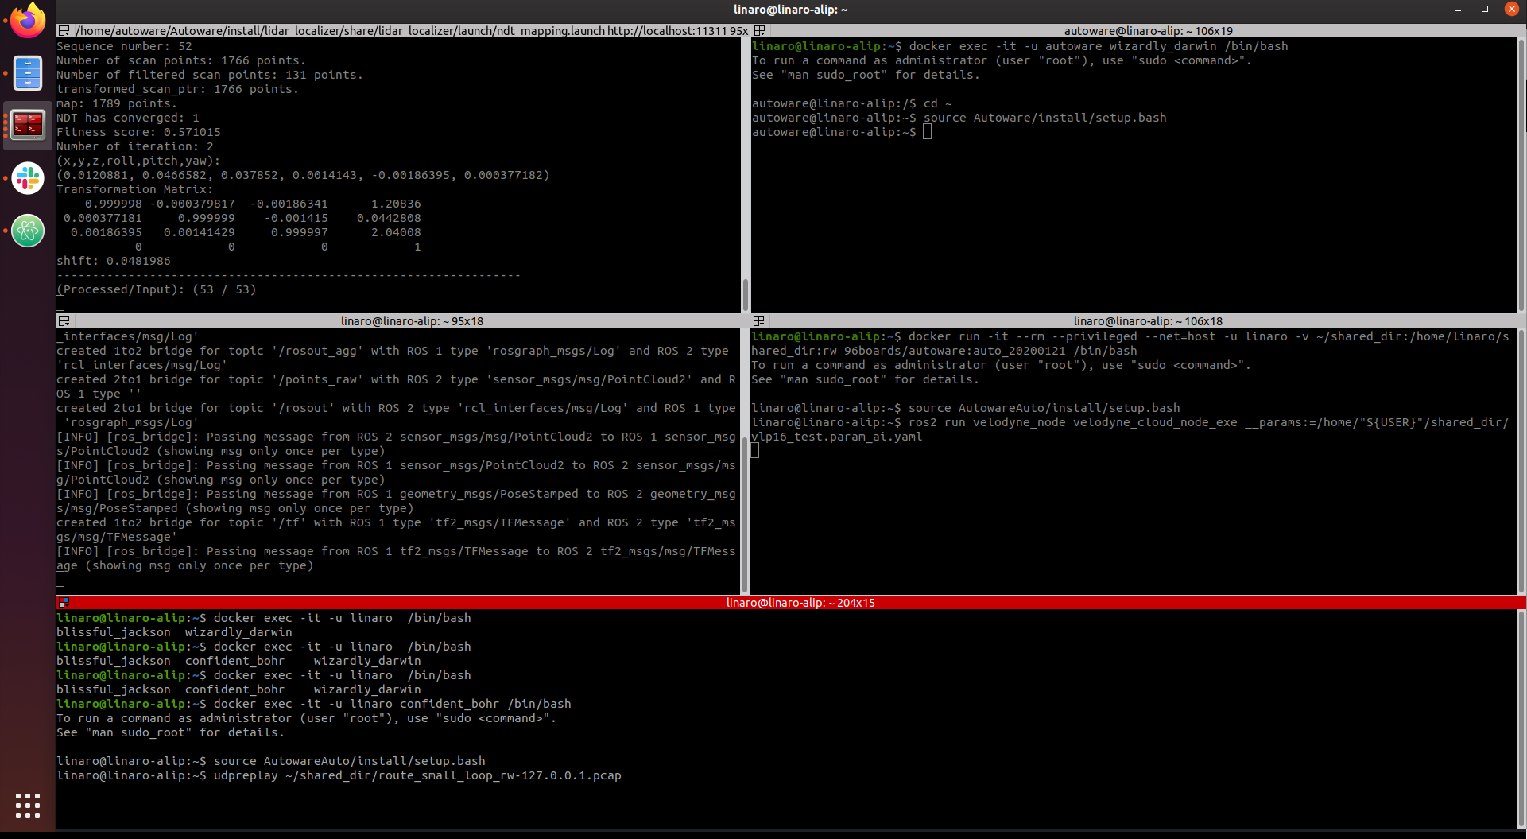1527x839 pixels.
Task: Focus the terminal pane running velodyne_node
Action: click(1133, 517)
